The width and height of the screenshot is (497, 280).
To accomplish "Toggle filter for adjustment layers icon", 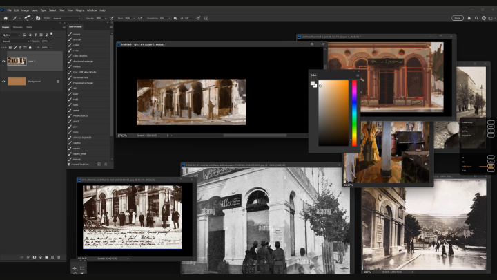I will (30, 35).
